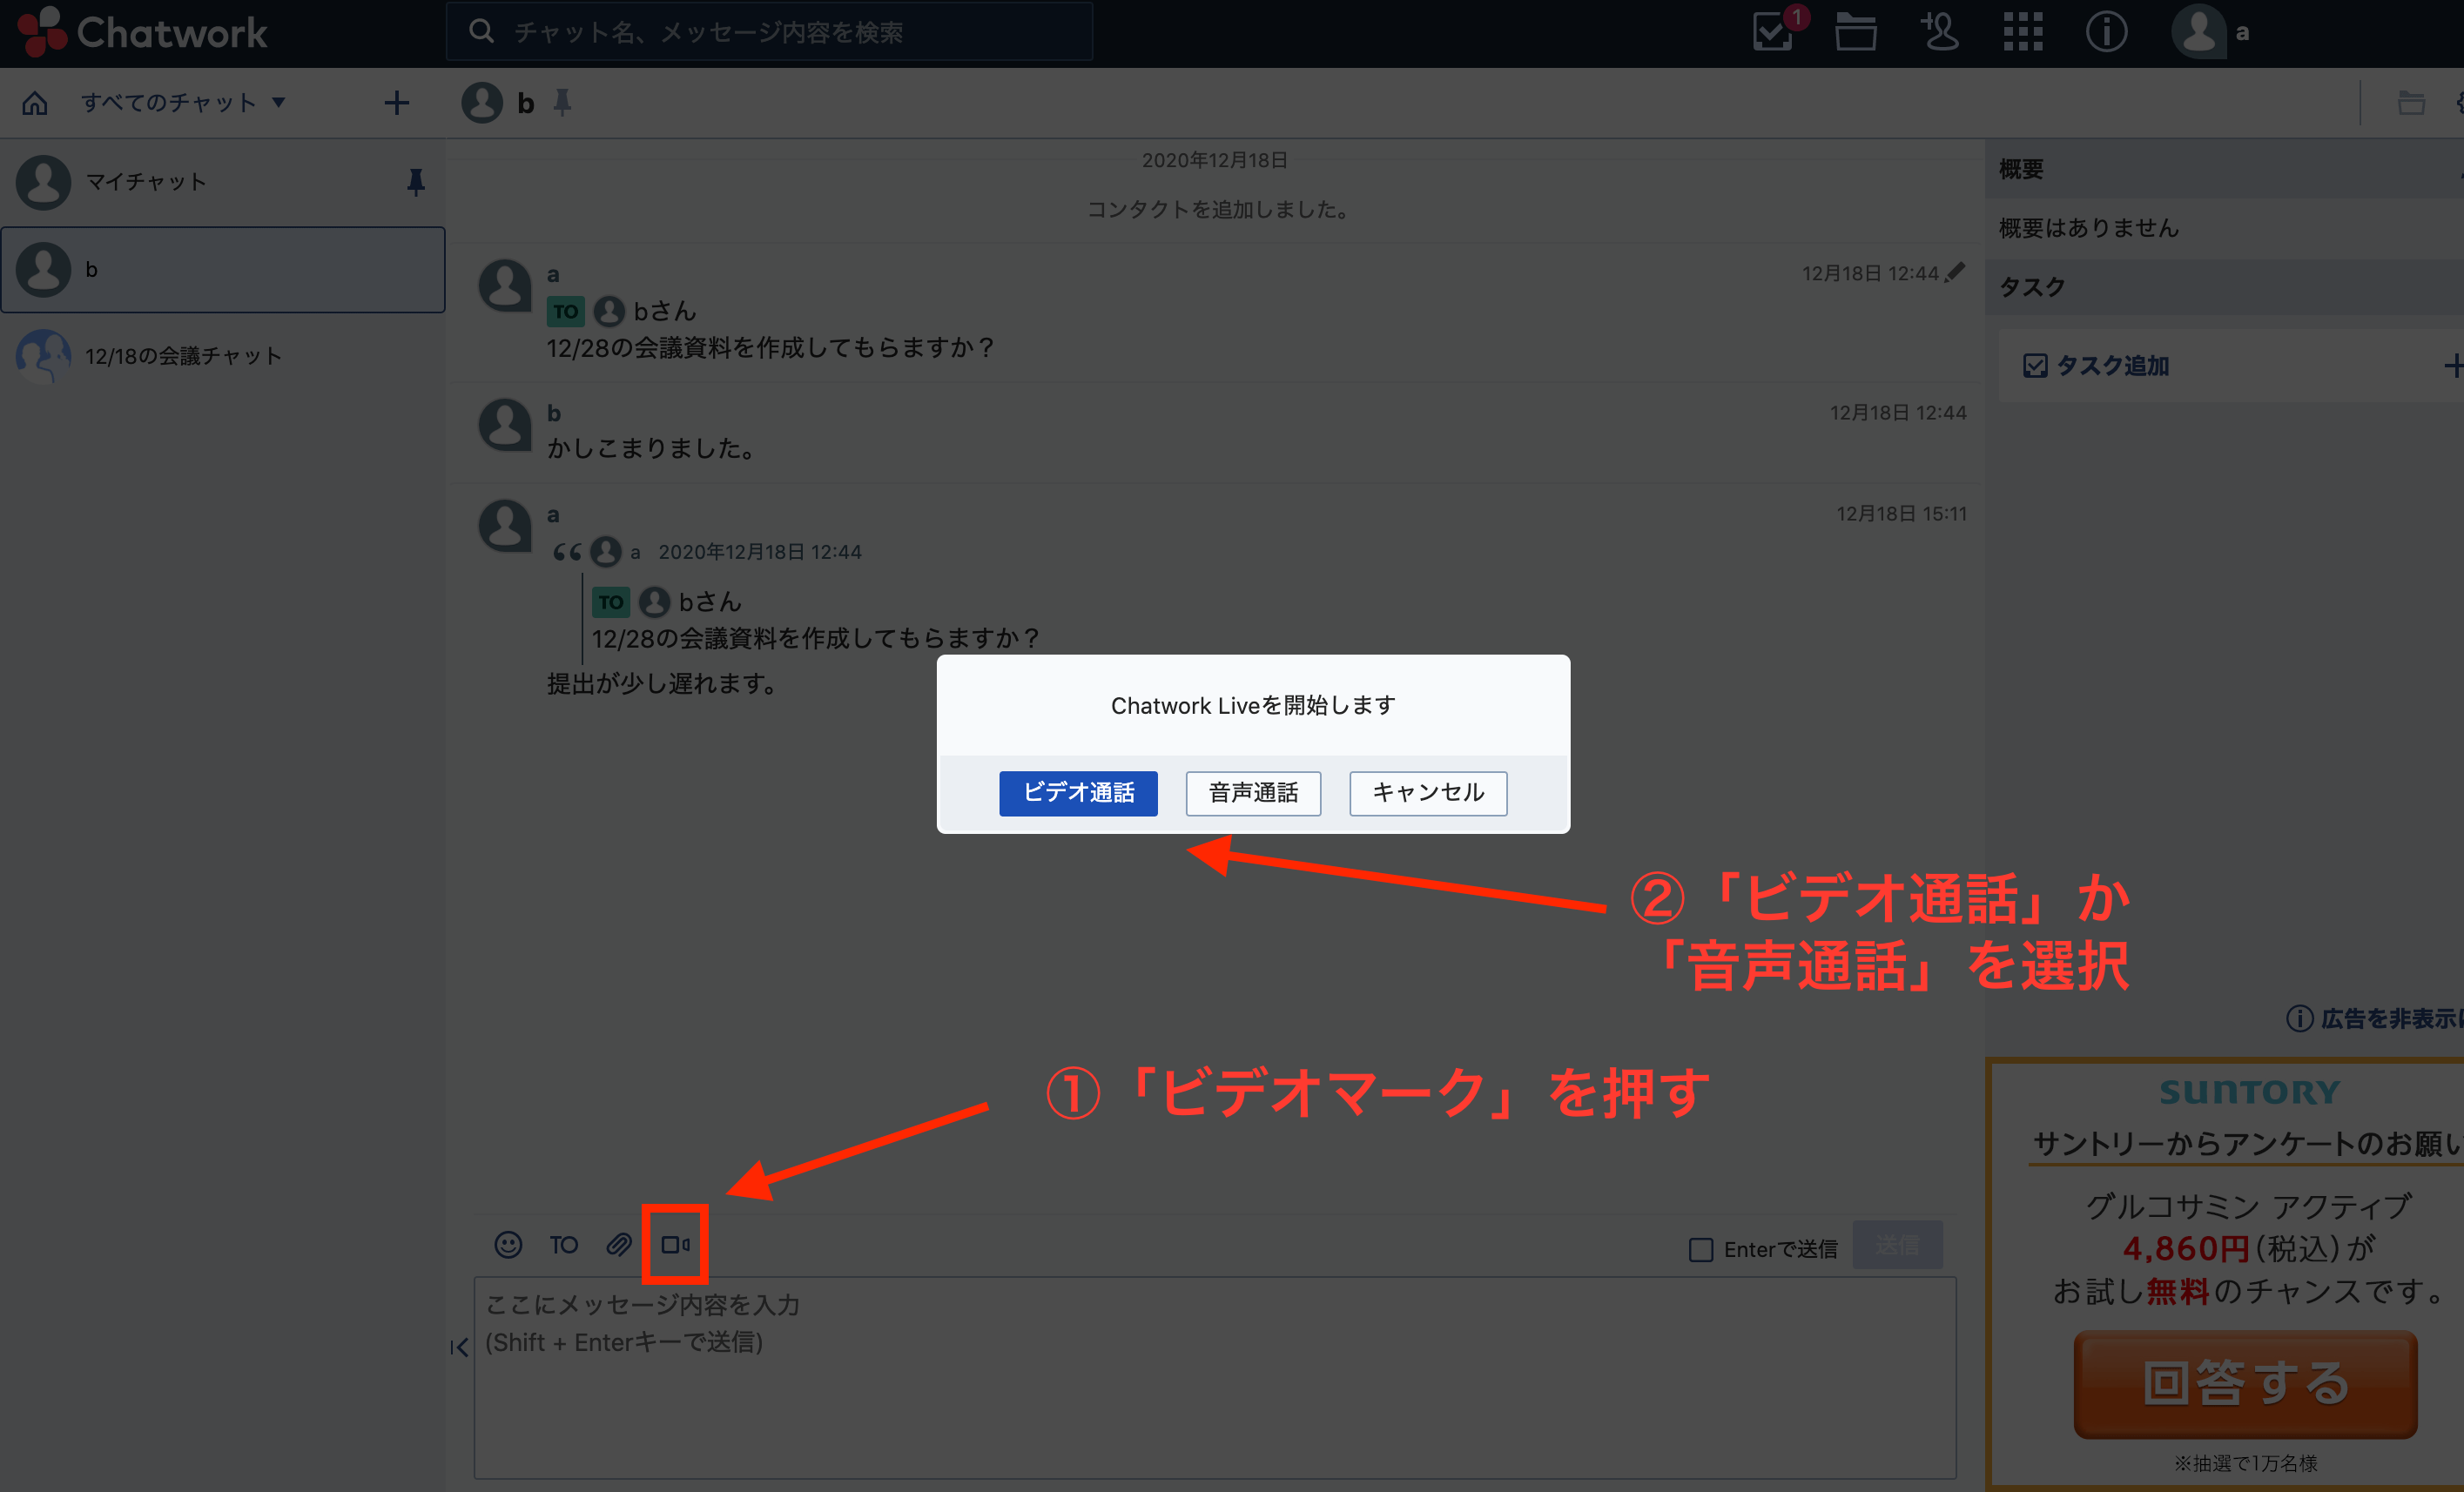Click quote mark icon in quoted message
Screen dimensions: 2464x1492
pos(567,551)
